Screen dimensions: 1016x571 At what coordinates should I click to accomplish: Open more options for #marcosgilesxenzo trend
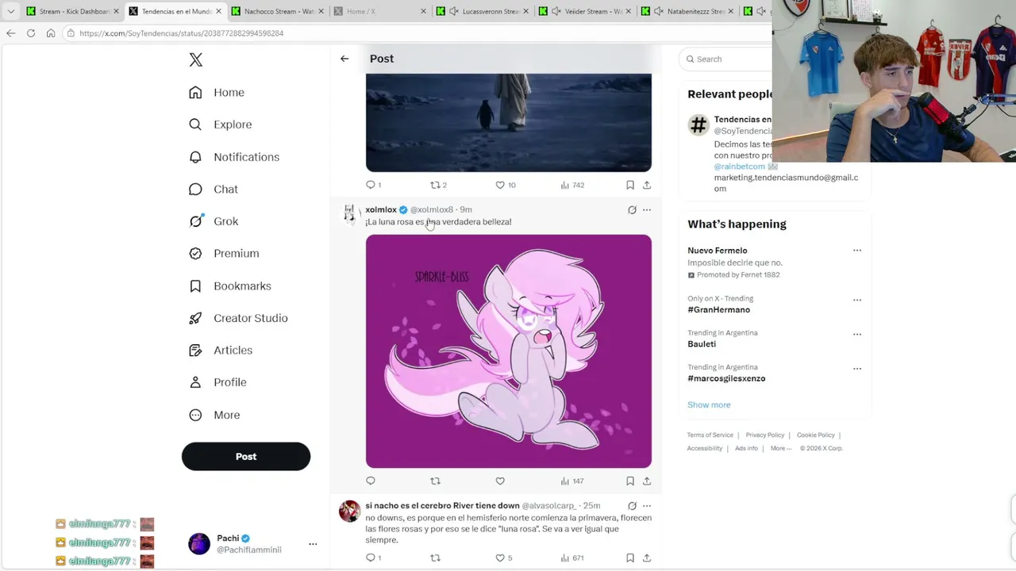(x=857, y=369)
